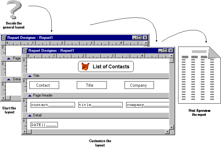Select the Title band marker triangle

[x=30, y=76]
